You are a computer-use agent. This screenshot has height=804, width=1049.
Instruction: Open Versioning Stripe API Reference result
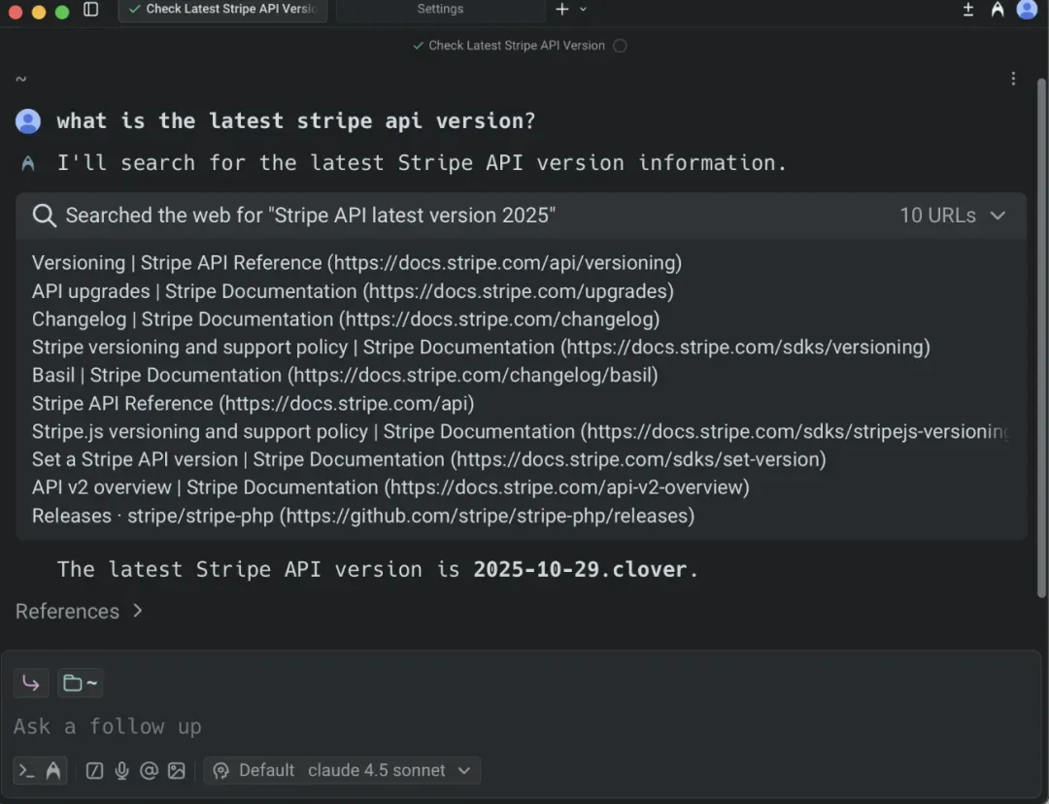[x=356, y=263]
